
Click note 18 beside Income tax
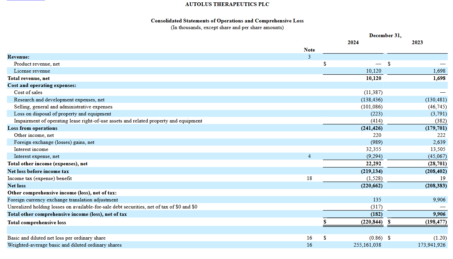tap(309, 178)
